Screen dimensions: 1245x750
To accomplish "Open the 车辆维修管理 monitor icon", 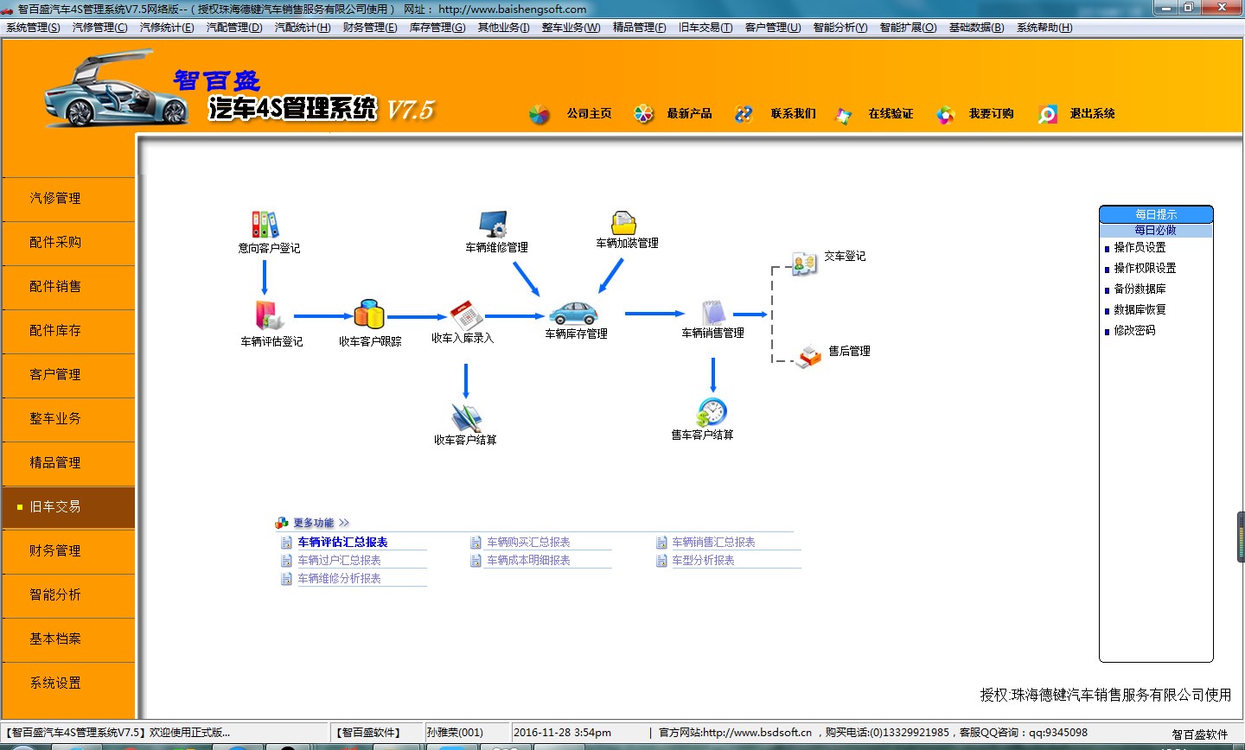I will pyautogui.click(x=493, y=224).
